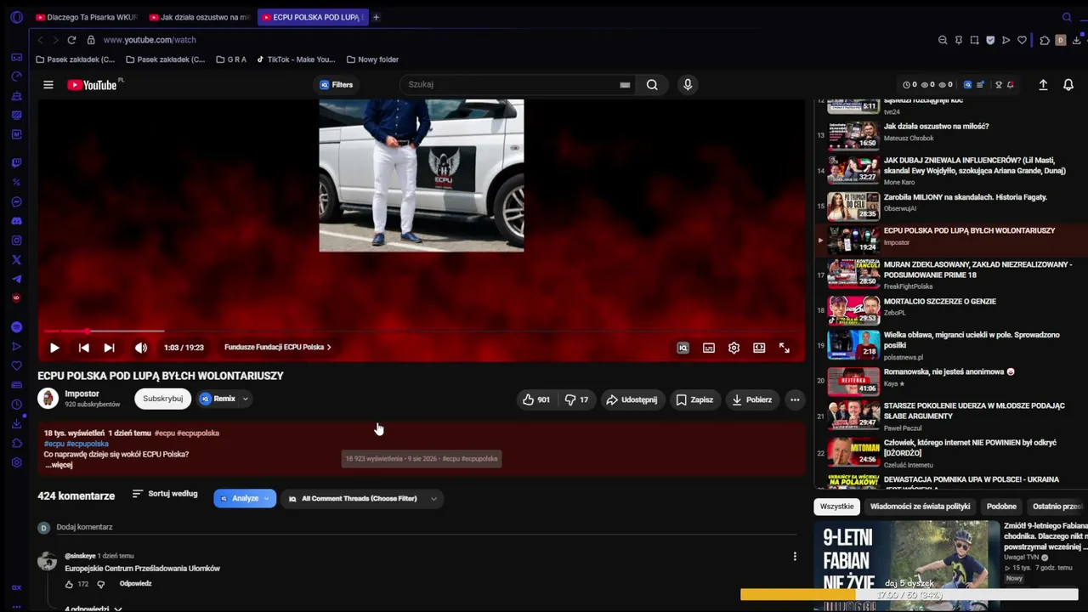Image resolution: width=1088 pixels, height=612 pixels.
Task: Download video with Pobierz button
Action: 752,399
